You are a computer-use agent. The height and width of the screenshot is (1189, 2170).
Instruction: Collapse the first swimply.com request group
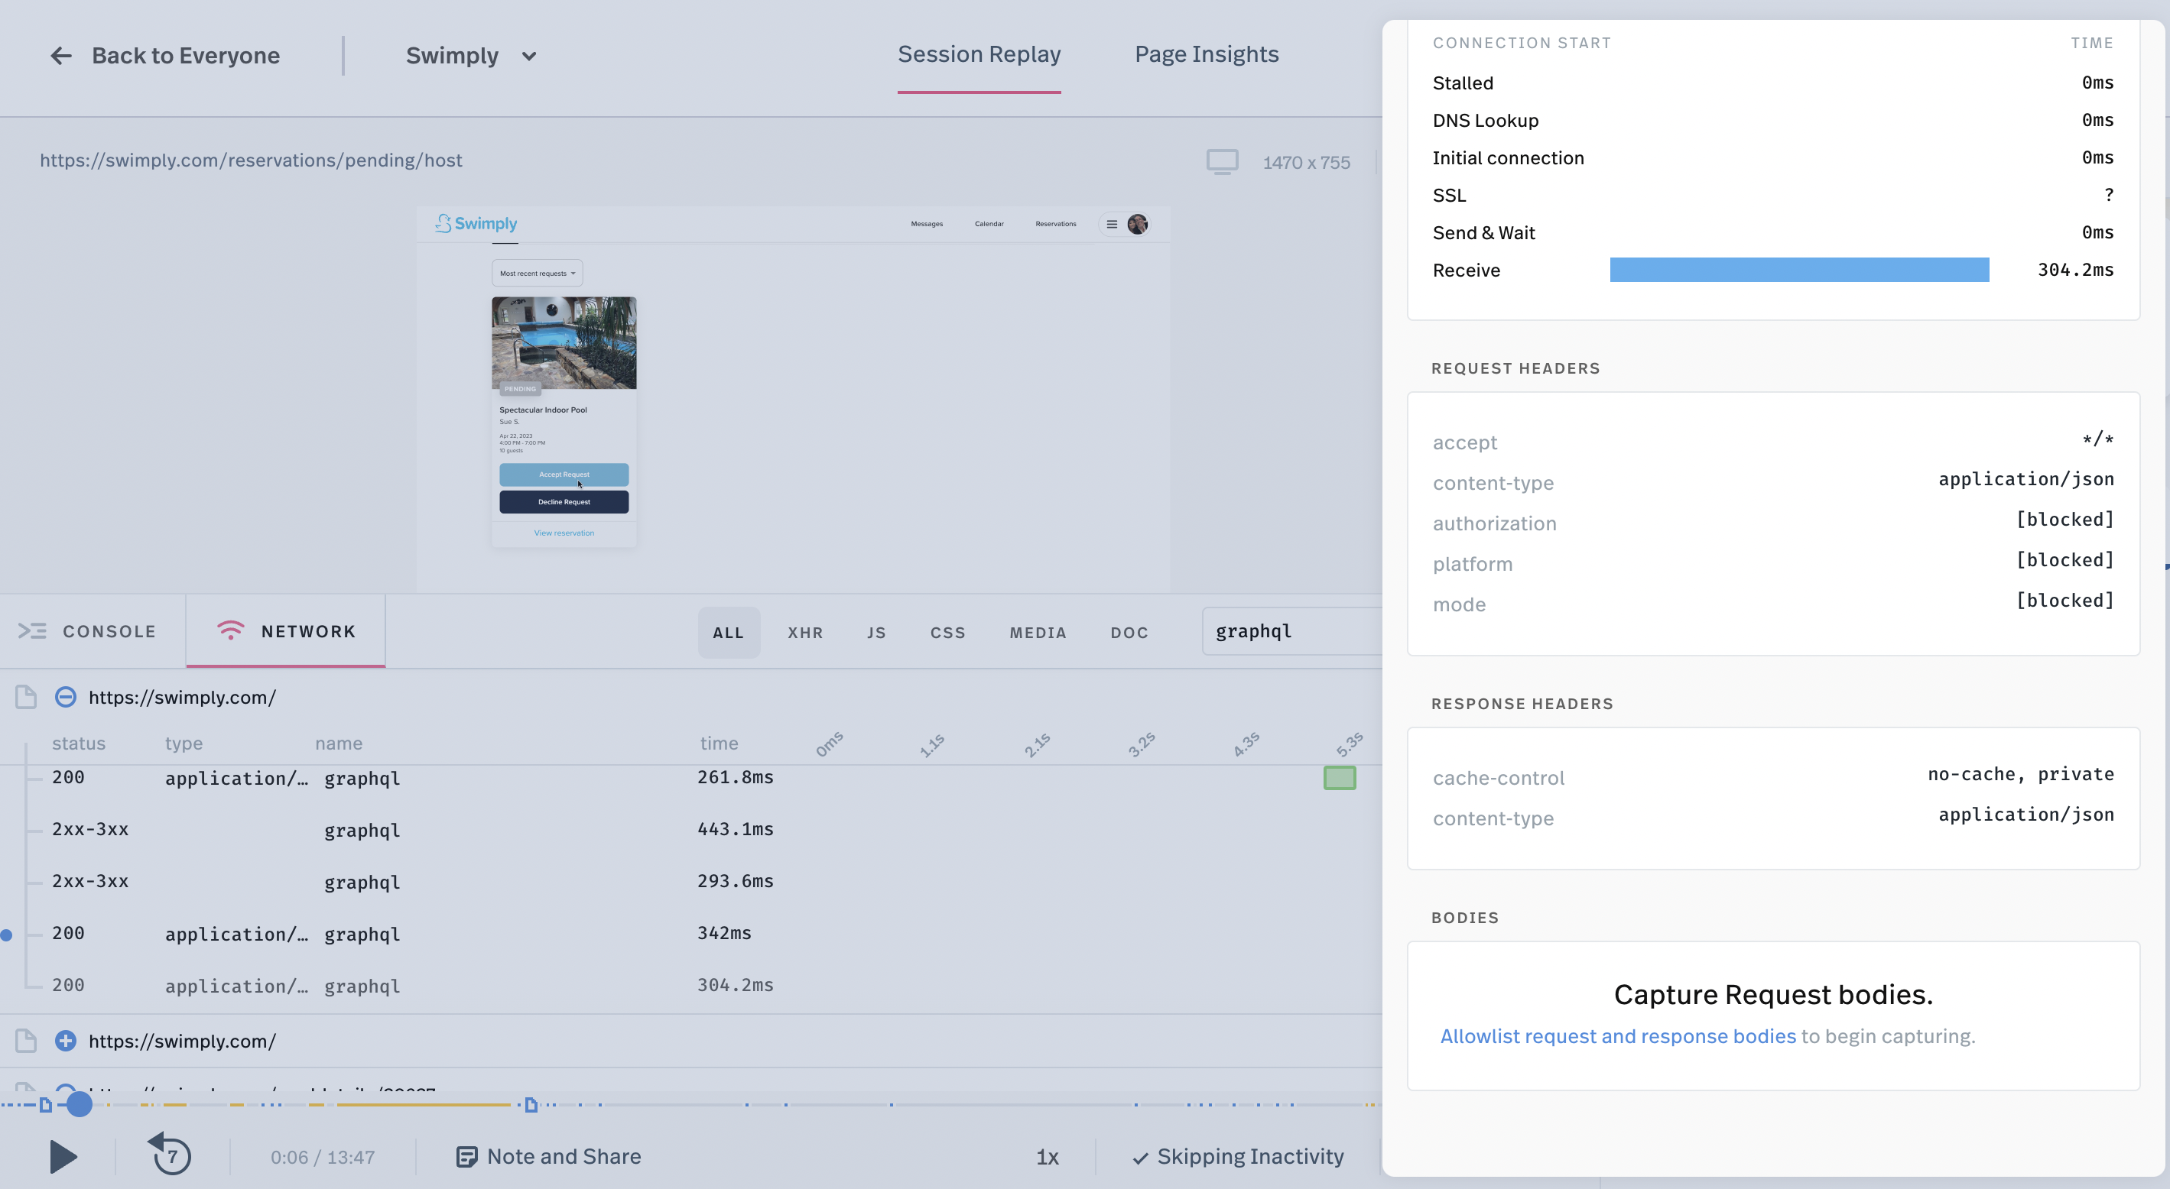[65, 696]
